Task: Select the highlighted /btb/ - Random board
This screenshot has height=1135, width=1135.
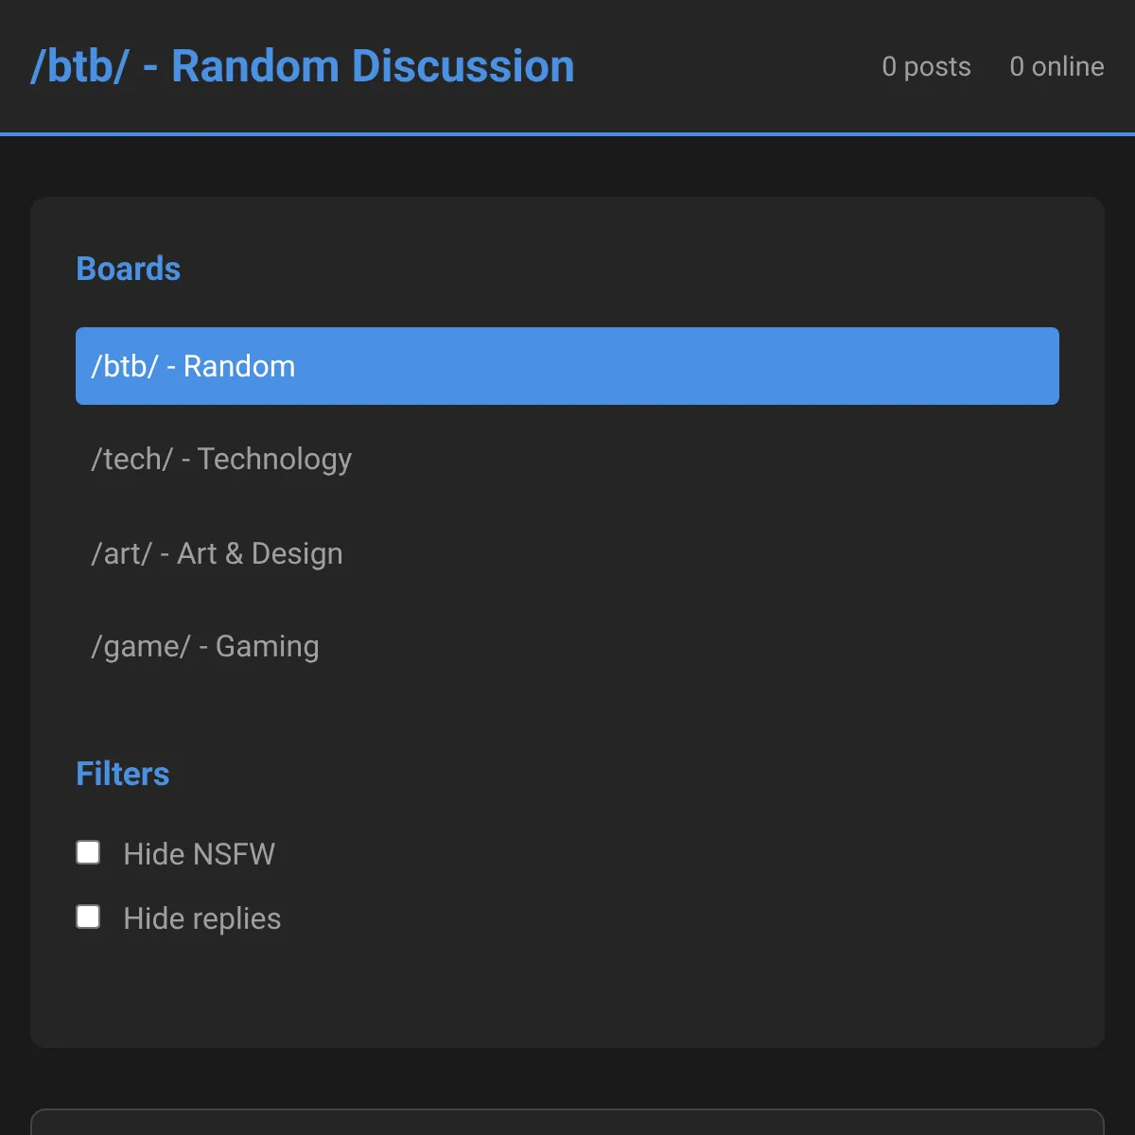Action: point(567,366)
